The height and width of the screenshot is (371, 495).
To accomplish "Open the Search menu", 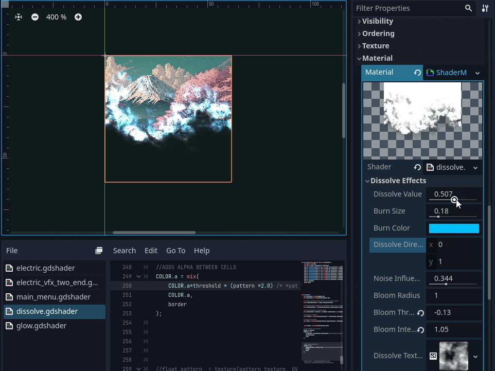I will [125, 251].
